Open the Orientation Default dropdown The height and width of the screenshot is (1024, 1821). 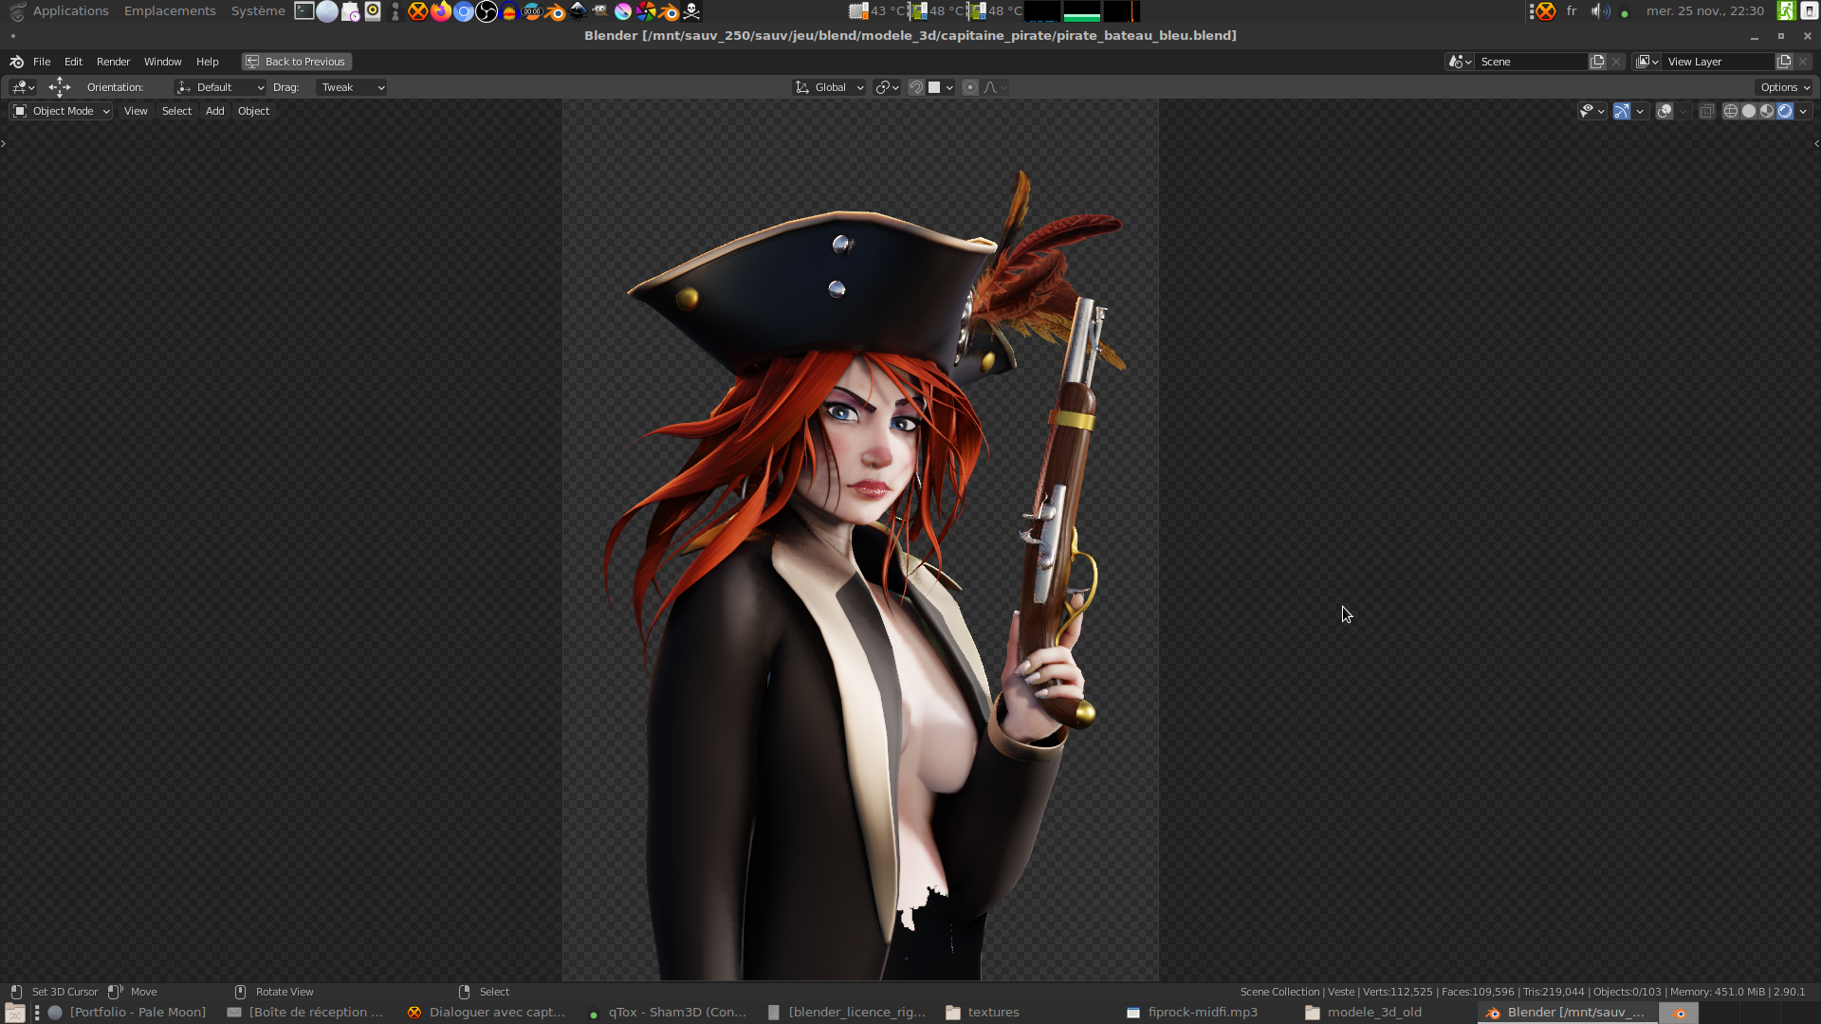pyautogui.click(x=220, y=87)
